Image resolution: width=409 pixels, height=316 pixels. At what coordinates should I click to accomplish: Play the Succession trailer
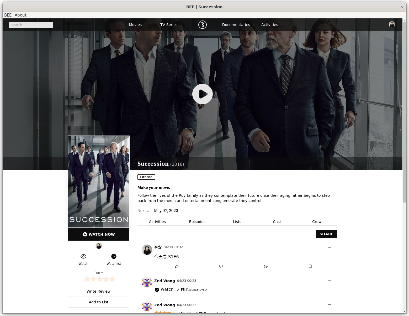click(x=202, y=94)
